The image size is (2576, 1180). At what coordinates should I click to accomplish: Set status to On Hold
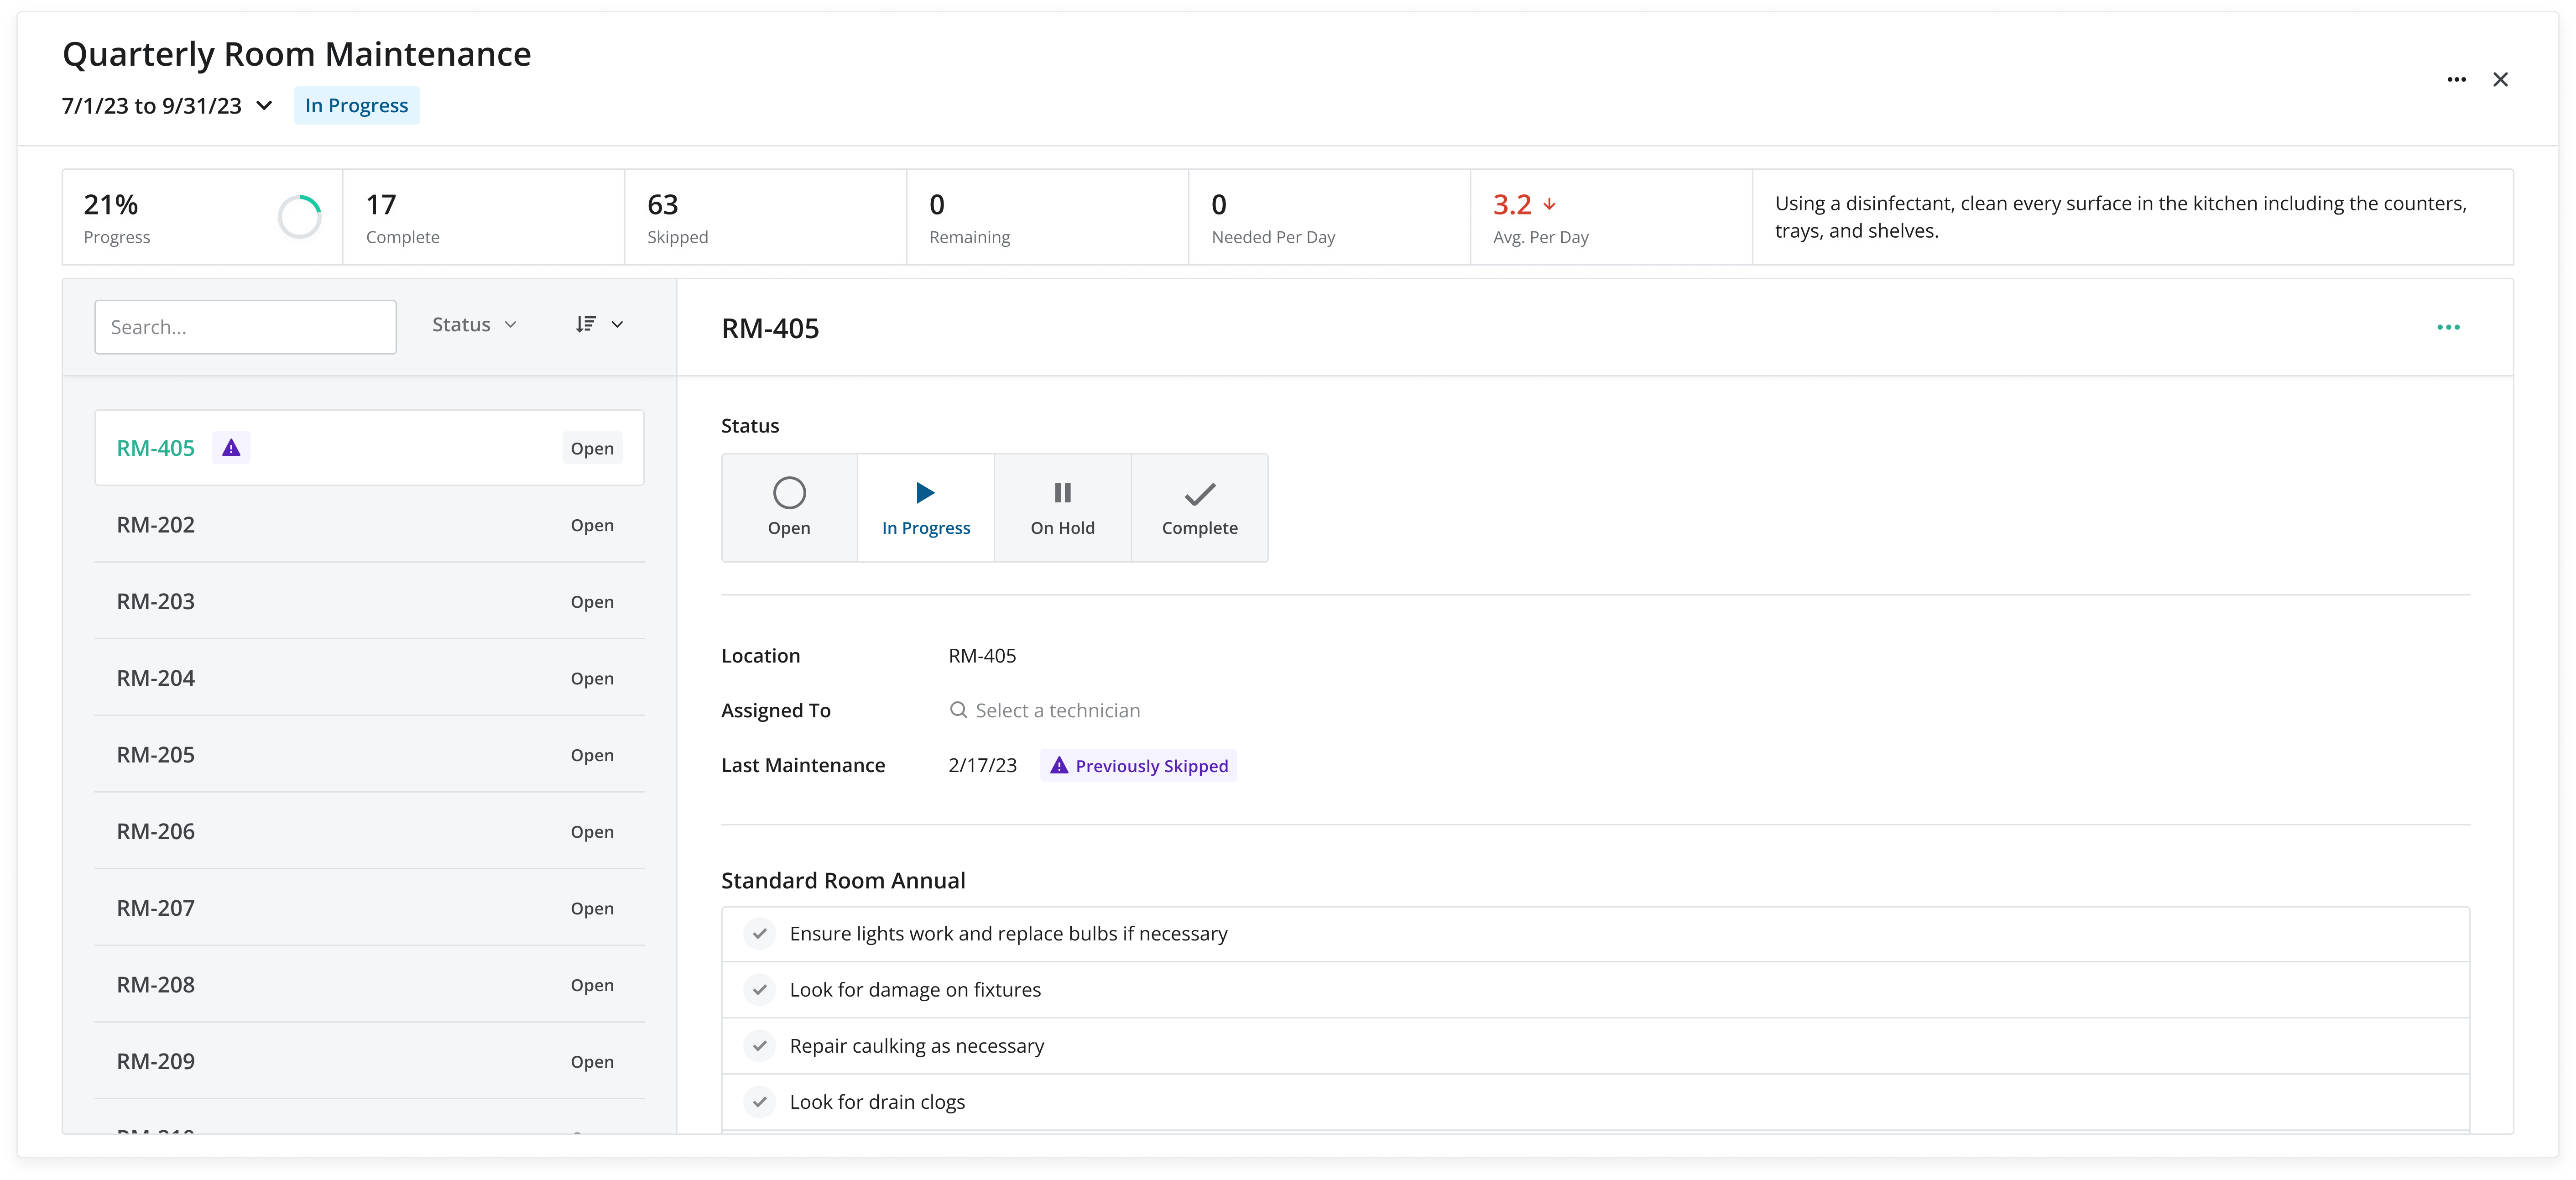pos(1062,508)
